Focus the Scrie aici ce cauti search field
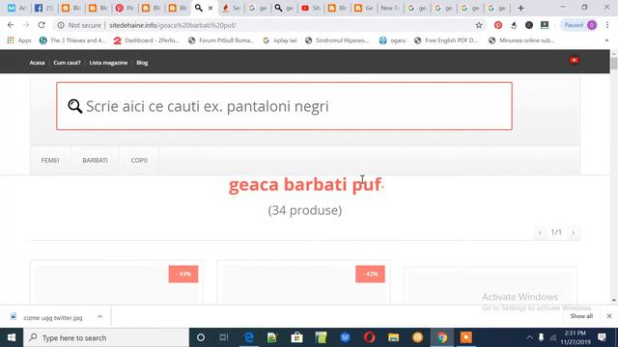The image size is (618, 347). tap(284, 106)
